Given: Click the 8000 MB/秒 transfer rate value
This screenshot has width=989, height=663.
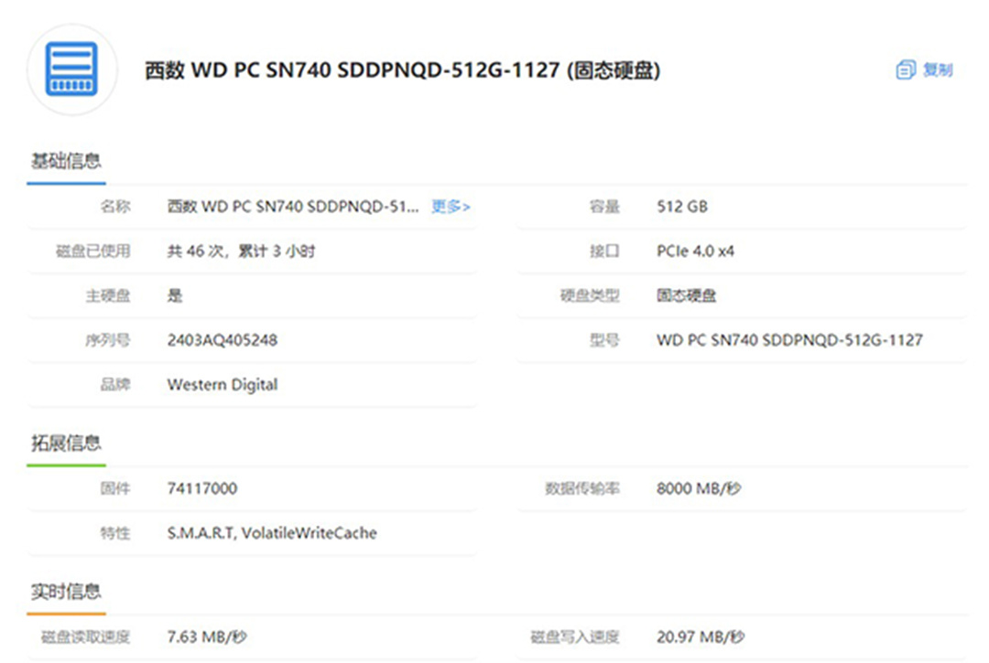Looking at the screenshot, I should click(699, 488).
